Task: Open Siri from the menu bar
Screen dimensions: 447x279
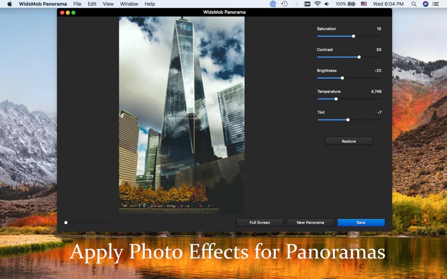Action: point(425,4)
